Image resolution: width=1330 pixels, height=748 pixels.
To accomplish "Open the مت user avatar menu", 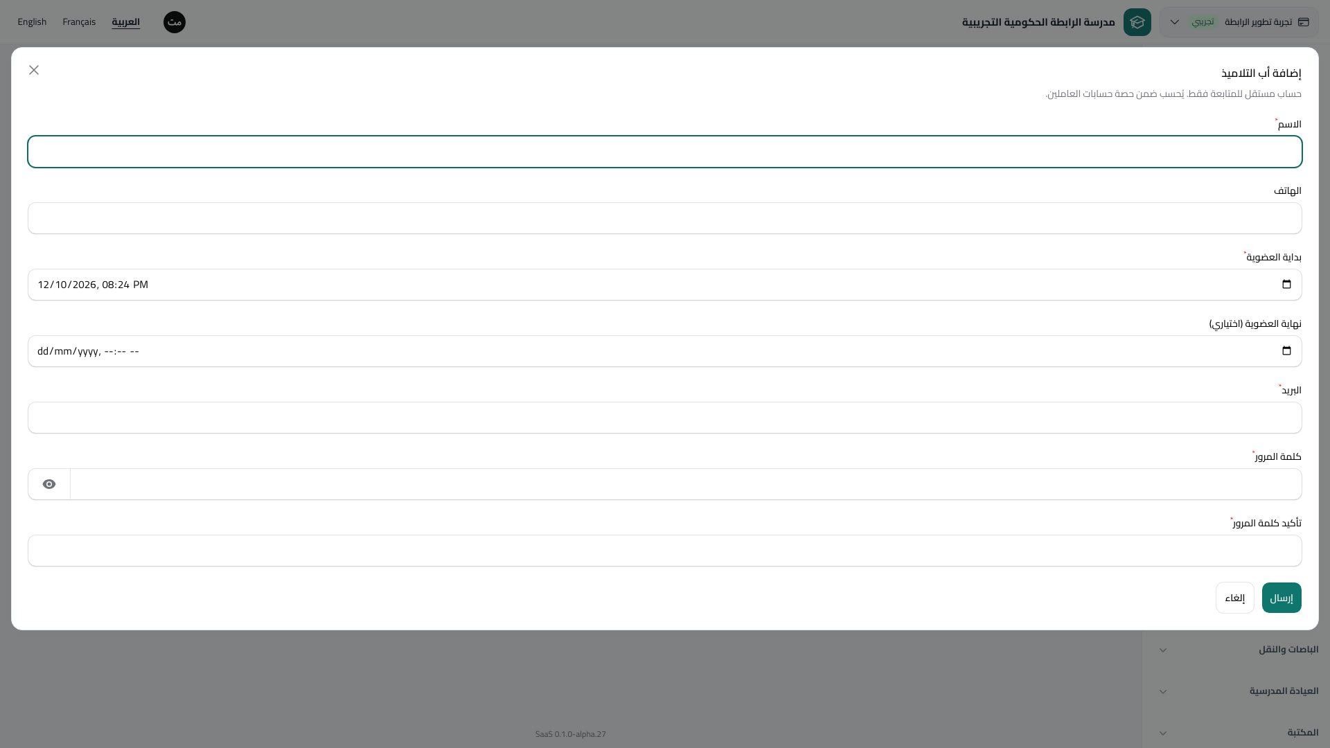I will 175,22.
